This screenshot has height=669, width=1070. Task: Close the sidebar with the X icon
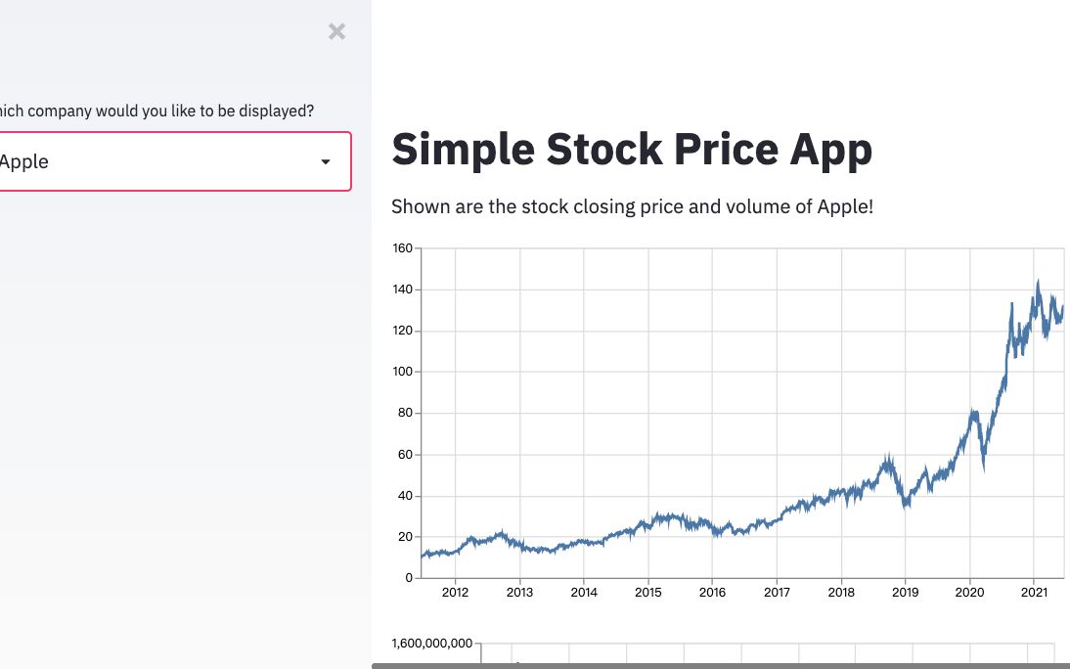tap(336, 31)
